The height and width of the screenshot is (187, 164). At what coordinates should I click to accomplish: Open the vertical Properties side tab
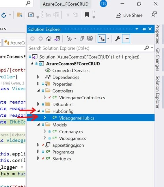pos(158,34)
